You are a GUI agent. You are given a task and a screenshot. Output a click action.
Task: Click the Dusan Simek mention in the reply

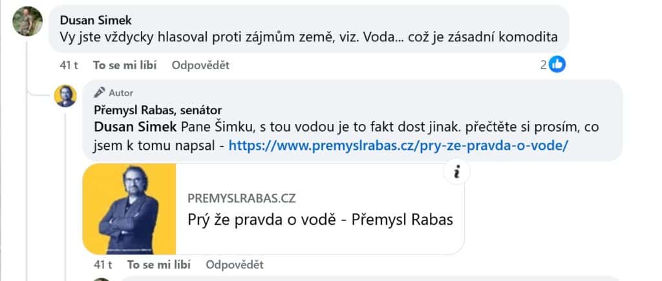click(135, 127)
